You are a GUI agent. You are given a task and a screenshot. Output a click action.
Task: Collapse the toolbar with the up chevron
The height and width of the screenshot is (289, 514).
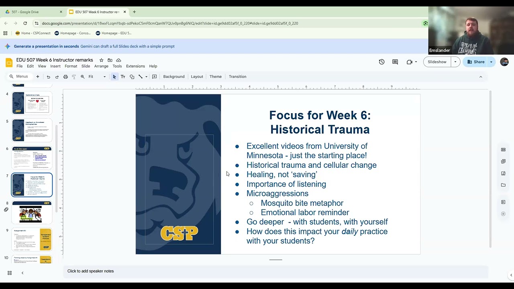pos(481,77)
